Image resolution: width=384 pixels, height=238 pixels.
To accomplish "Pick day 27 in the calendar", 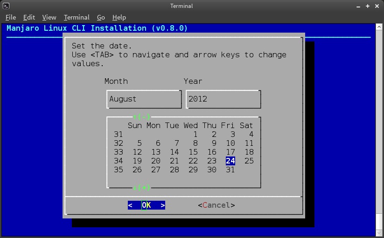I will [156, 170].
